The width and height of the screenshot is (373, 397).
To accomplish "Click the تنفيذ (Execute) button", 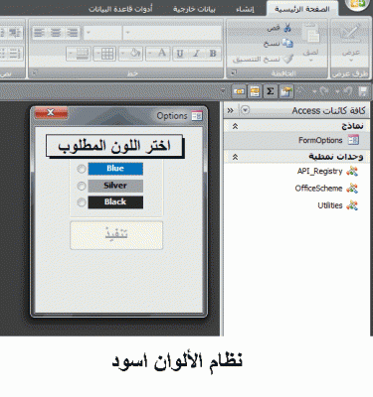I will [x=116, y=235].
